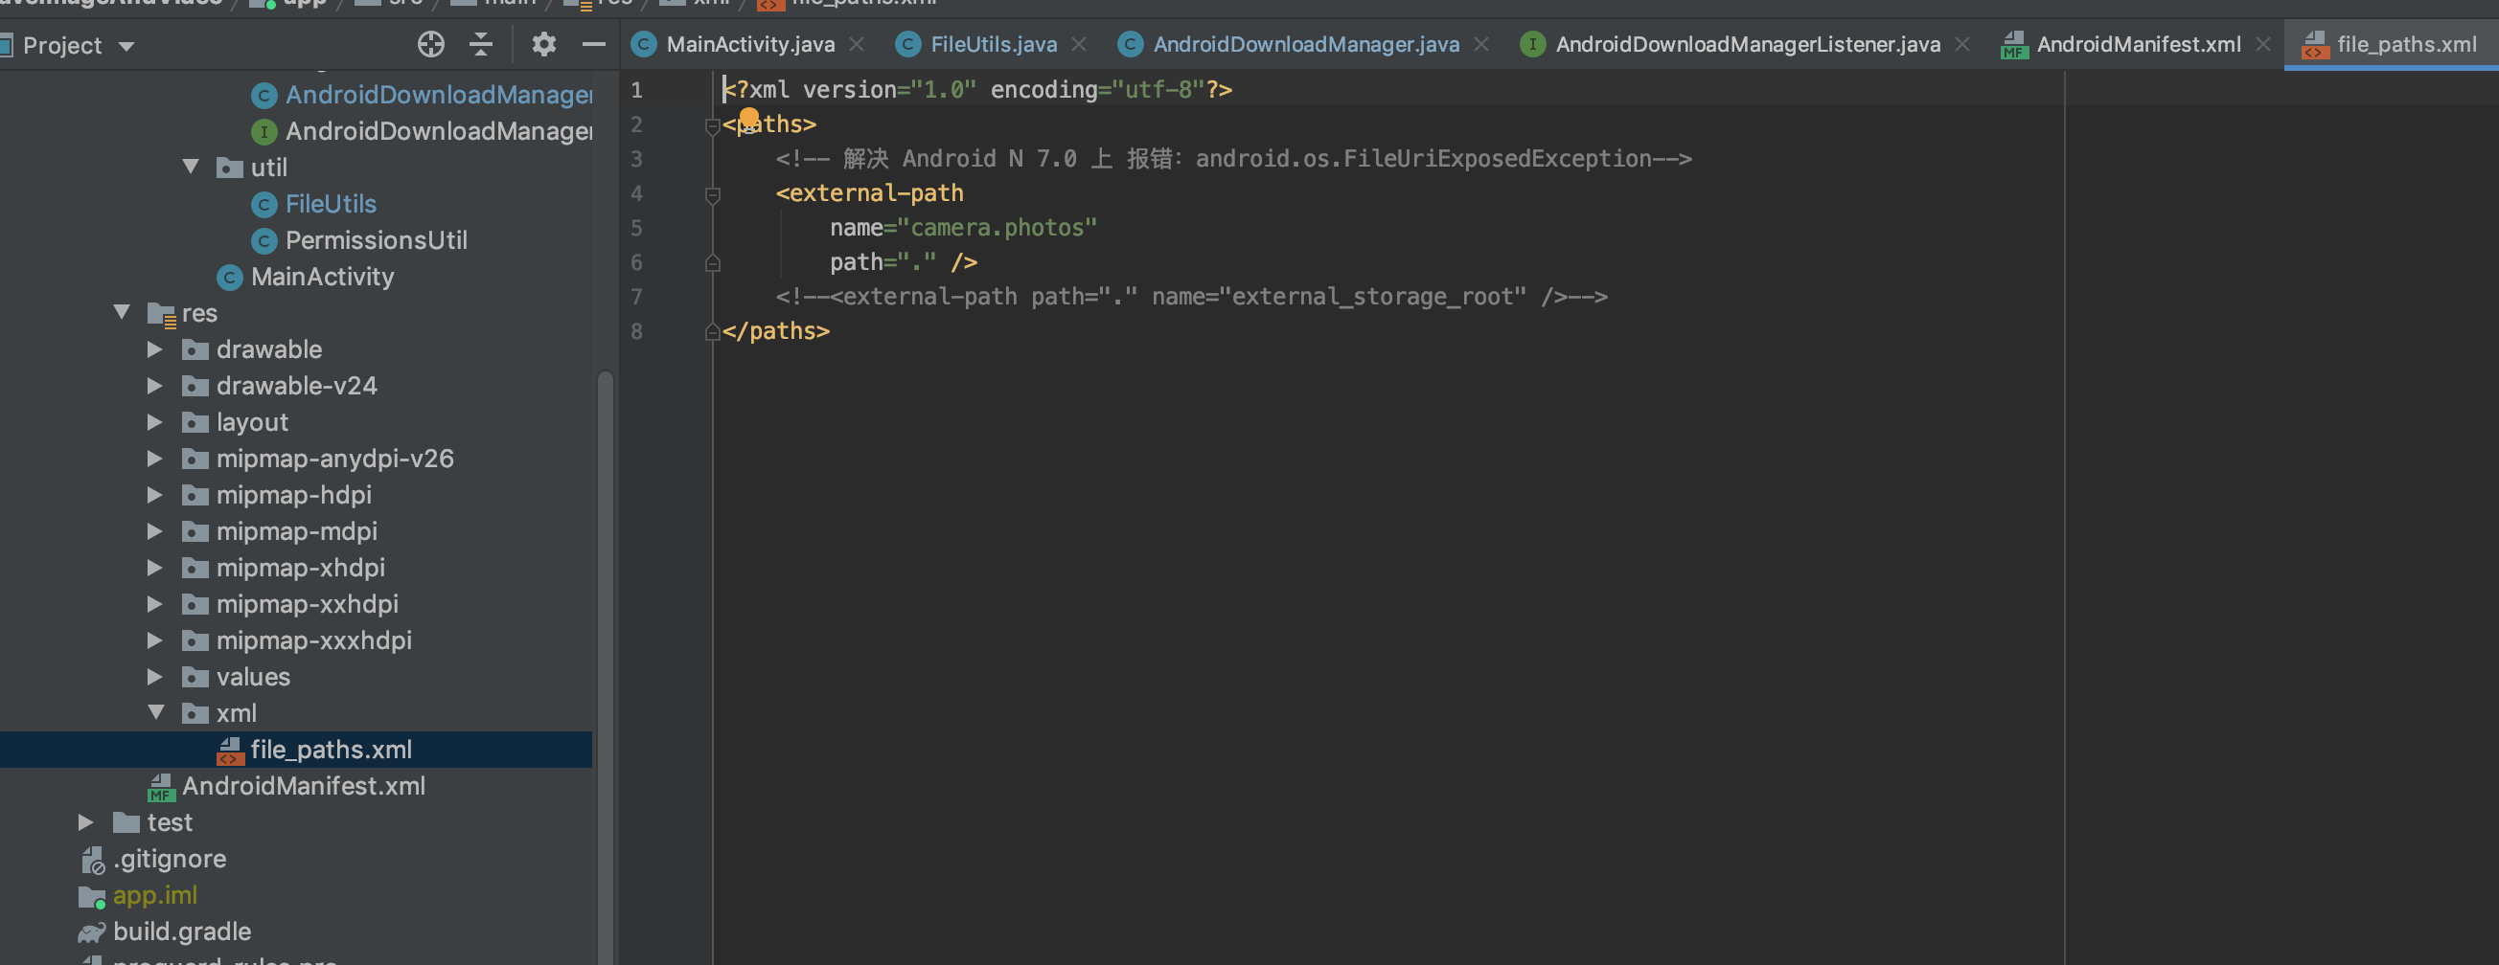Expand the layout folder
The width and height of the screenshot is (2499, 965).
[155, 421]
